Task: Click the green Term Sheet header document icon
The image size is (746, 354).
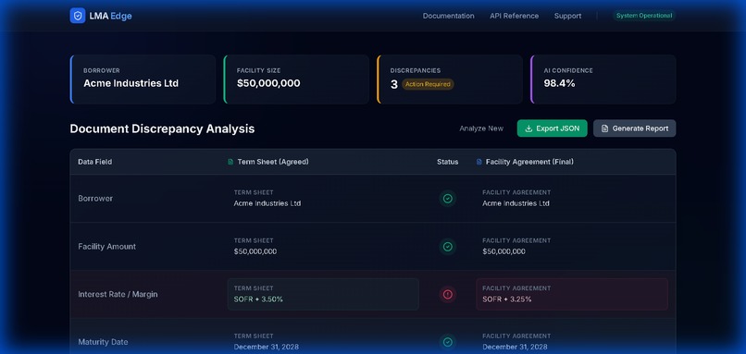Action: [230, 162]
